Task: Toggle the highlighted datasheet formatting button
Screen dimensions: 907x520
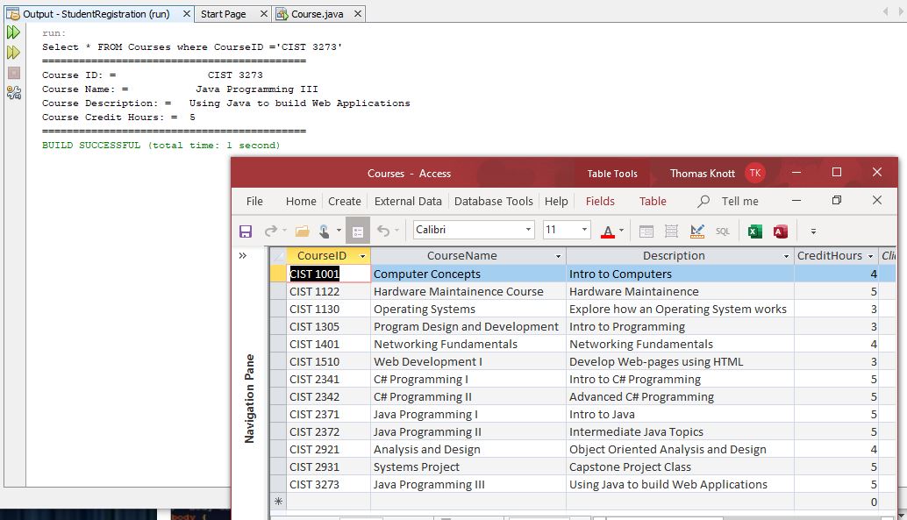Action: (360, 229)
